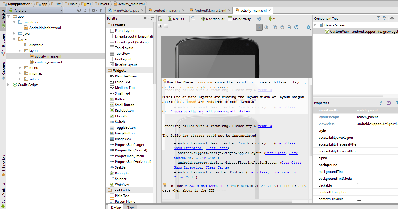The height and width of the screenshot is (209, 398).
Task: Open the Nexus 4 device dropdown
Action: 177,19
